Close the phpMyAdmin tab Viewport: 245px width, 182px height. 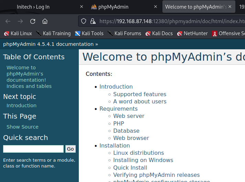(x=156, y=7)
